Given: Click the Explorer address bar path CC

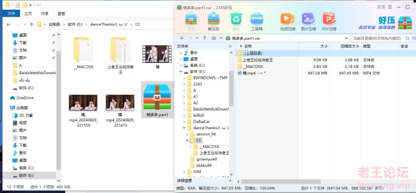Looking at the screenshot, I should point(138,24).
